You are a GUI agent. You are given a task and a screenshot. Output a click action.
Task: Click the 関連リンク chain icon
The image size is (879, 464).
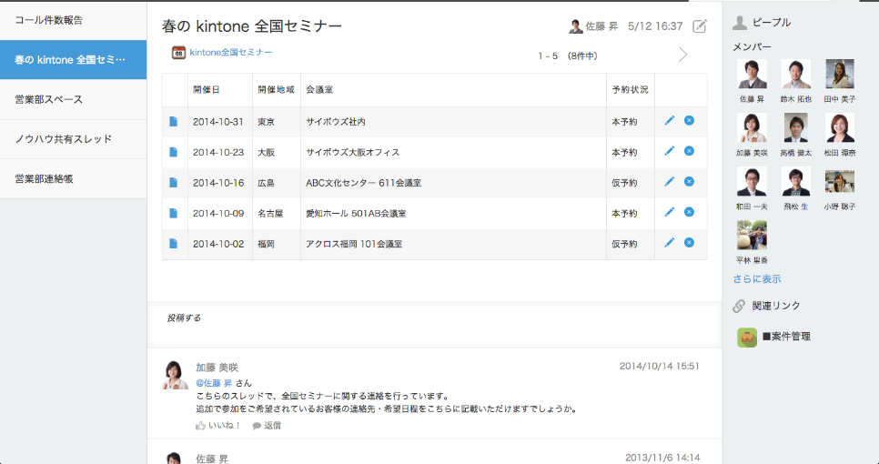coord(740,306)
